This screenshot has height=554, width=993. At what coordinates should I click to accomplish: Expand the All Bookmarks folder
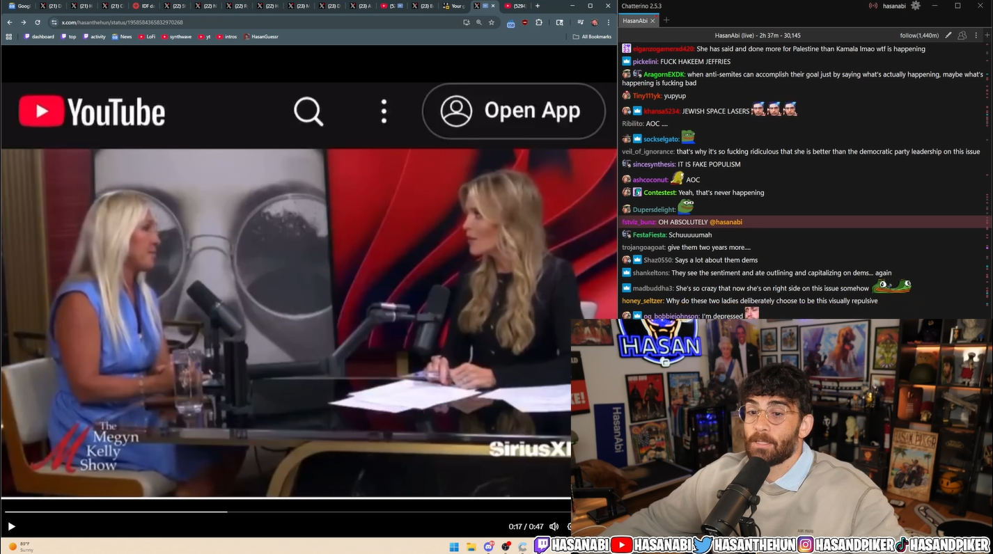coord(593,36)
